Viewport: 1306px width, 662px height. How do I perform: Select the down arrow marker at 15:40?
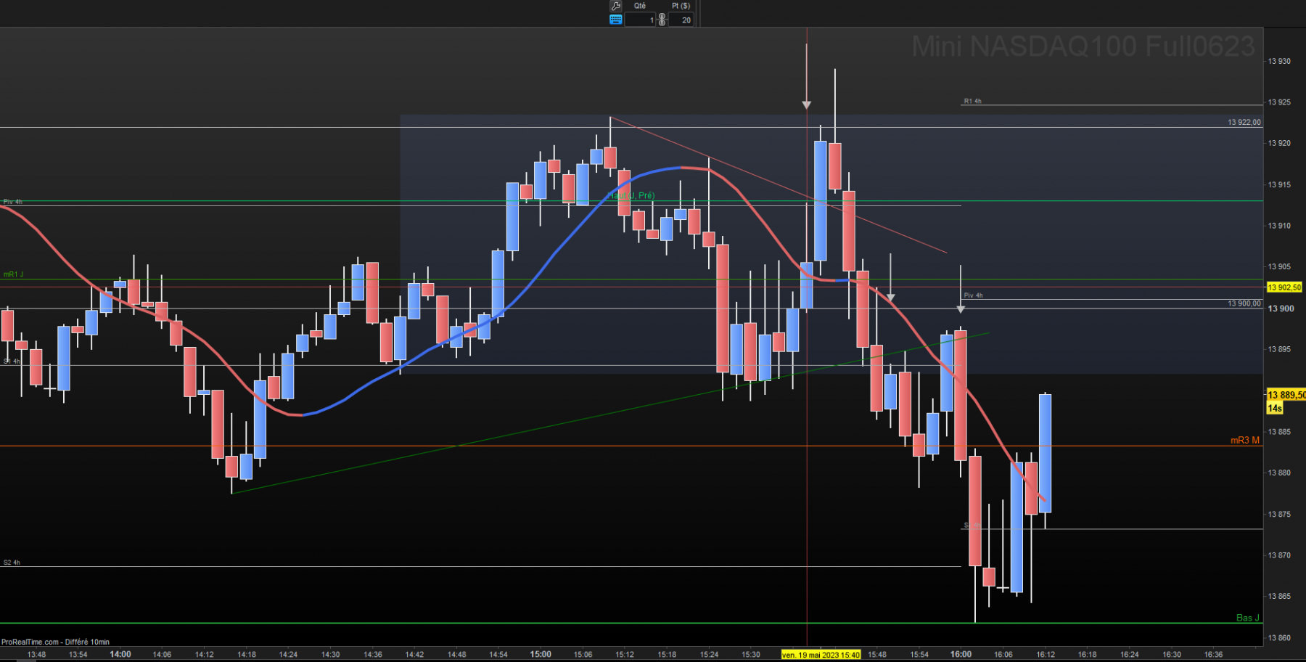tap(807, 105)
